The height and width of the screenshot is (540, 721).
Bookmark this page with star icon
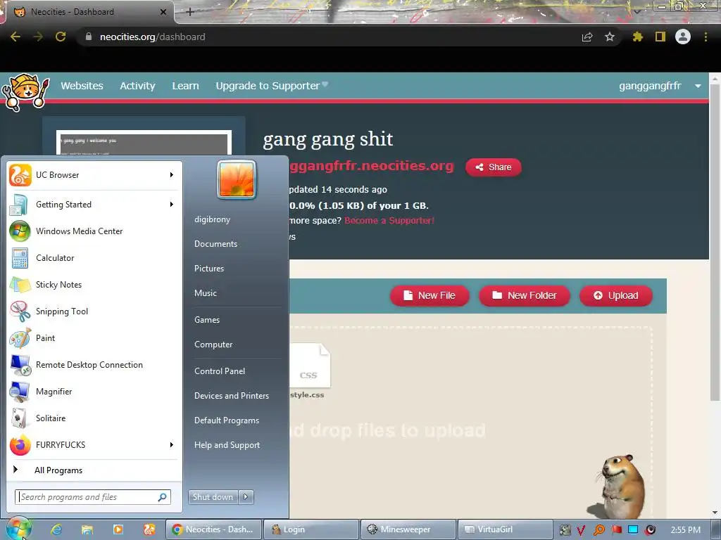point(610,37)
